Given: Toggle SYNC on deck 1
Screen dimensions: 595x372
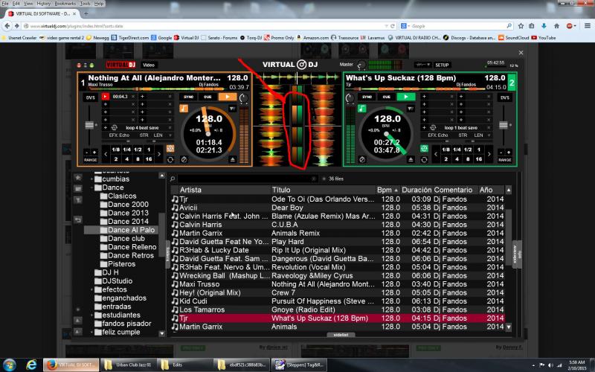Looking at the screenshot, I should [189, 97].
